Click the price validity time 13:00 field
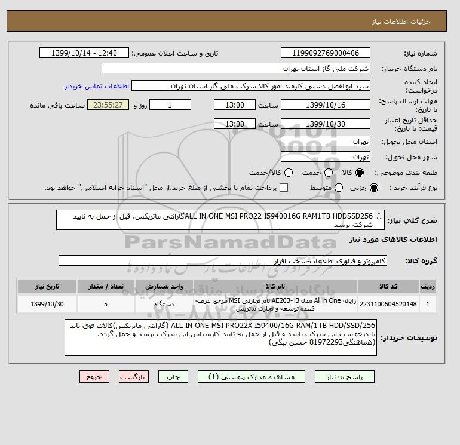The height and width of the screenshot is (445, 460). [235, 124]
